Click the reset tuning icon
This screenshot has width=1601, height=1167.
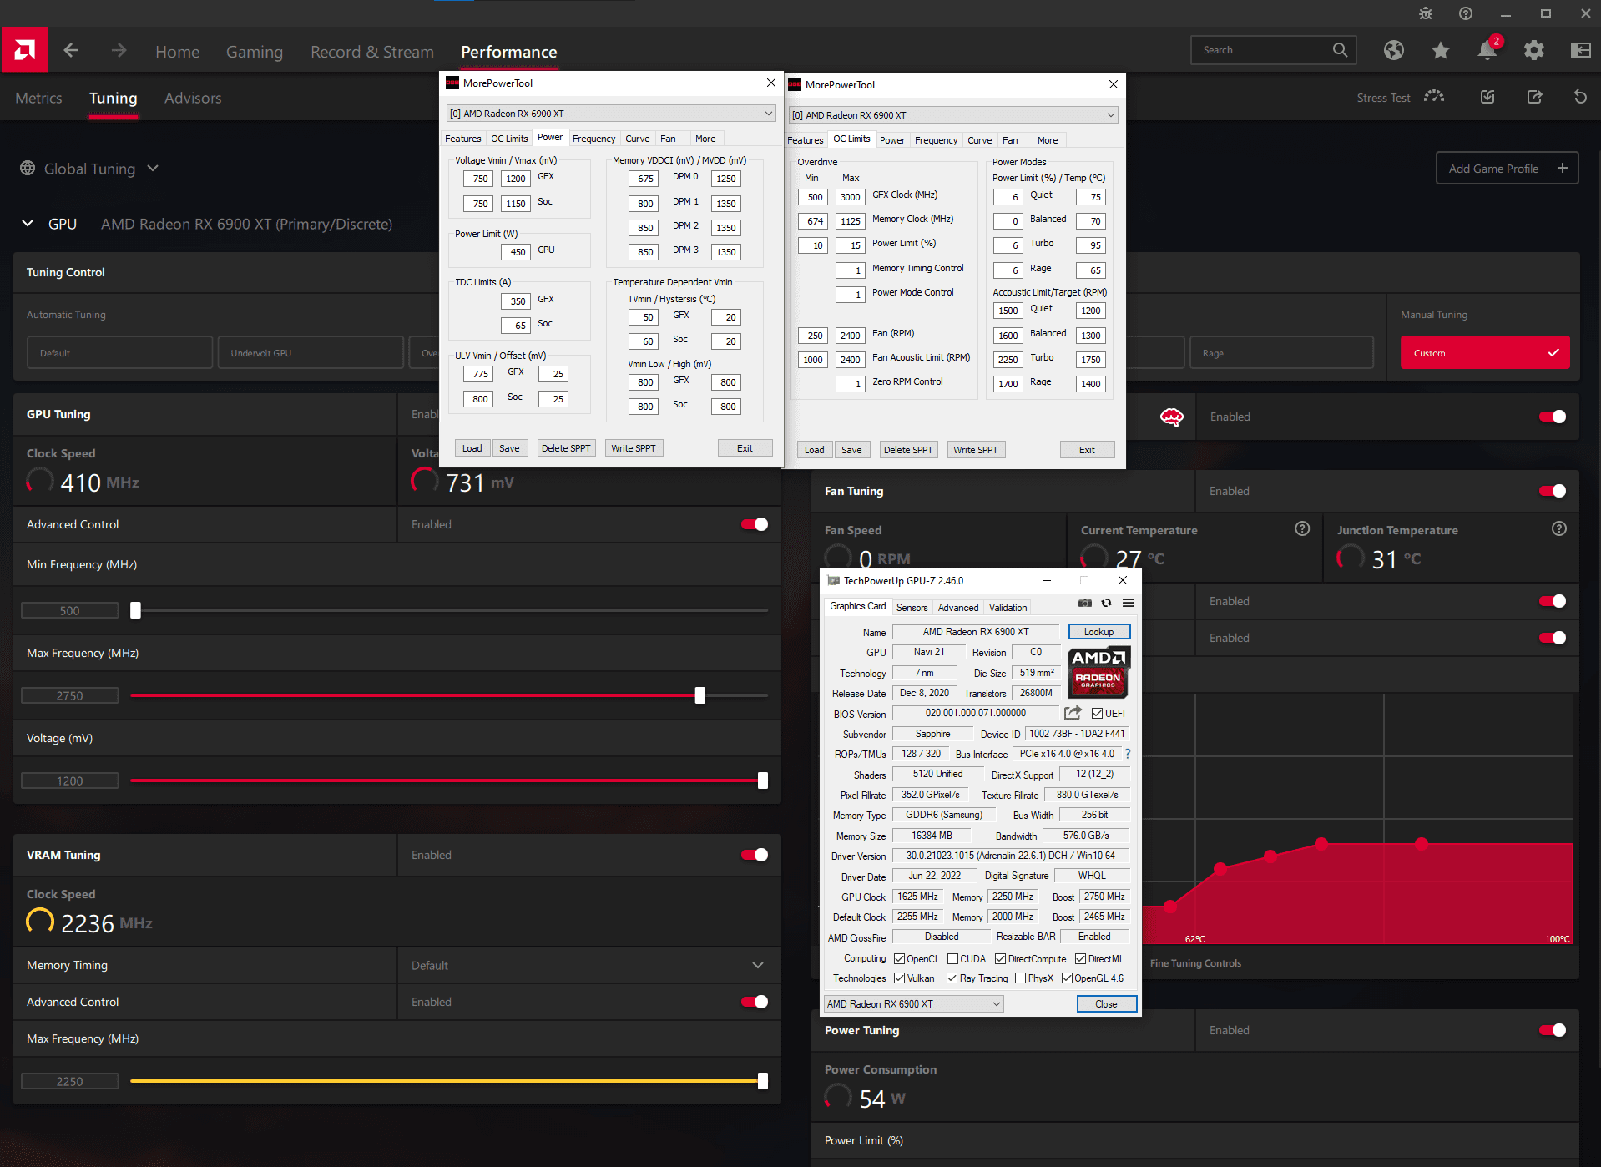[x=1580, y=97]
